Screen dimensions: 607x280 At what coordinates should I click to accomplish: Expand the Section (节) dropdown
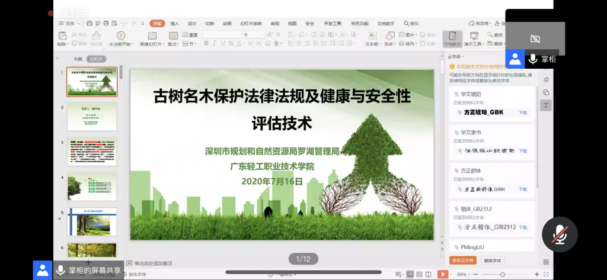tap(189, 44)
